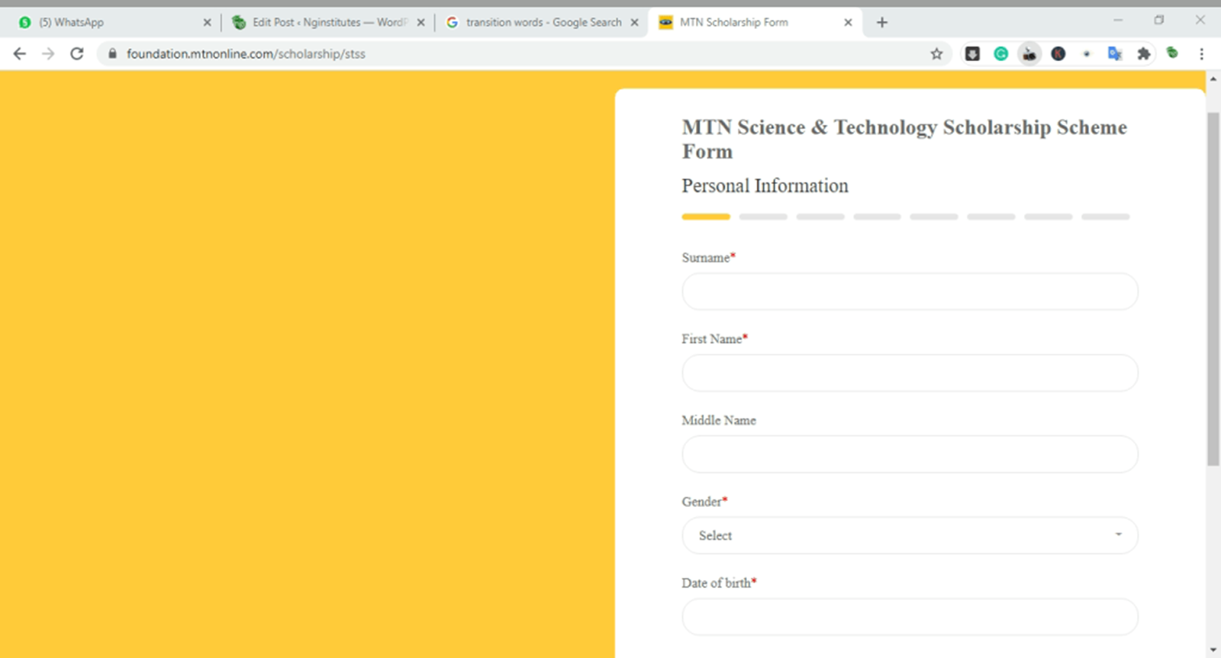
Task: Close the MTN Scholarship Form tab
Action: (848, 22)
